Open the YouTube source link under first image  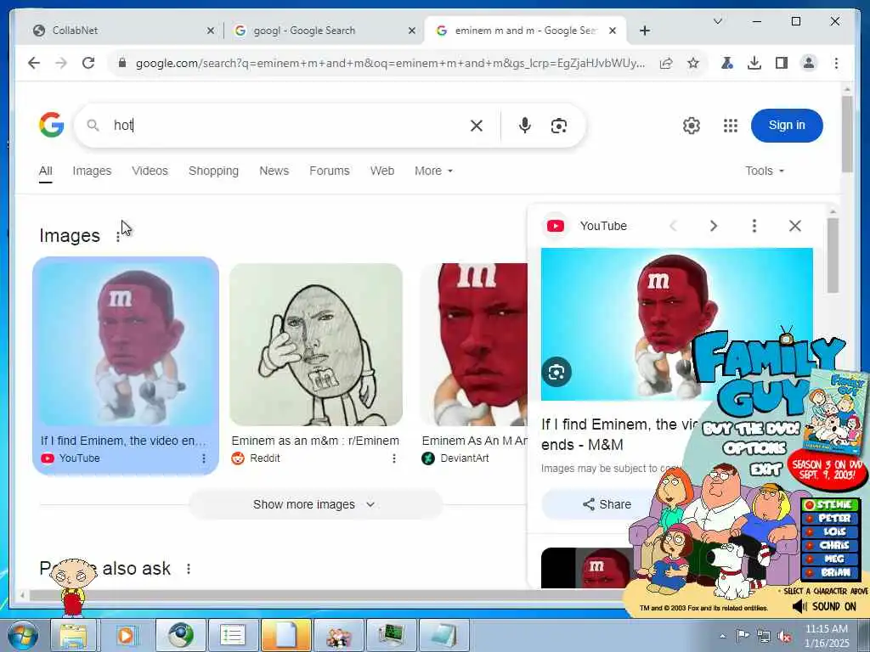click(x=71, y=458)
